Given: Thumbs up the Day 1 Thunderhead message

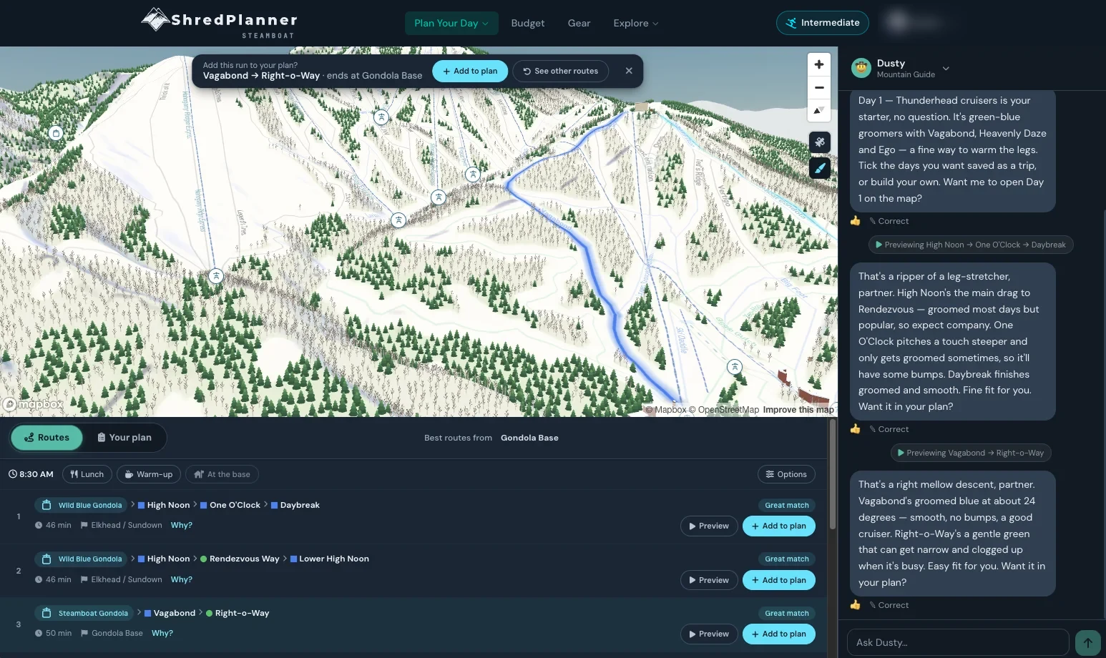Looking at the screenshot, I should coord(855,221).
